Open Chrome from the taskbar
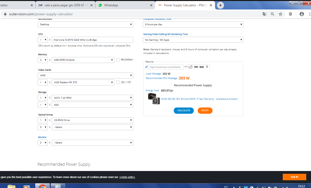This screenshot has width=311, height=188. tap(42, 186)
